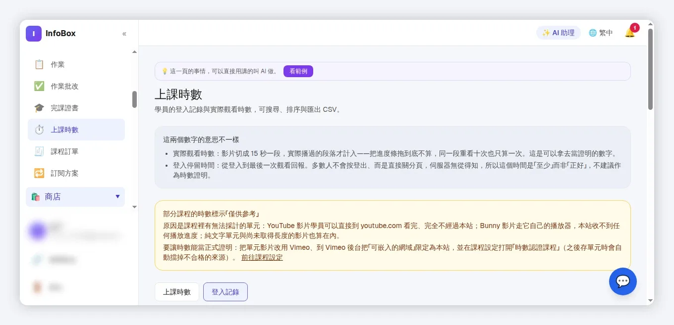
Task: Switch to the 登入記錄 tab
Action: point(225,292)
